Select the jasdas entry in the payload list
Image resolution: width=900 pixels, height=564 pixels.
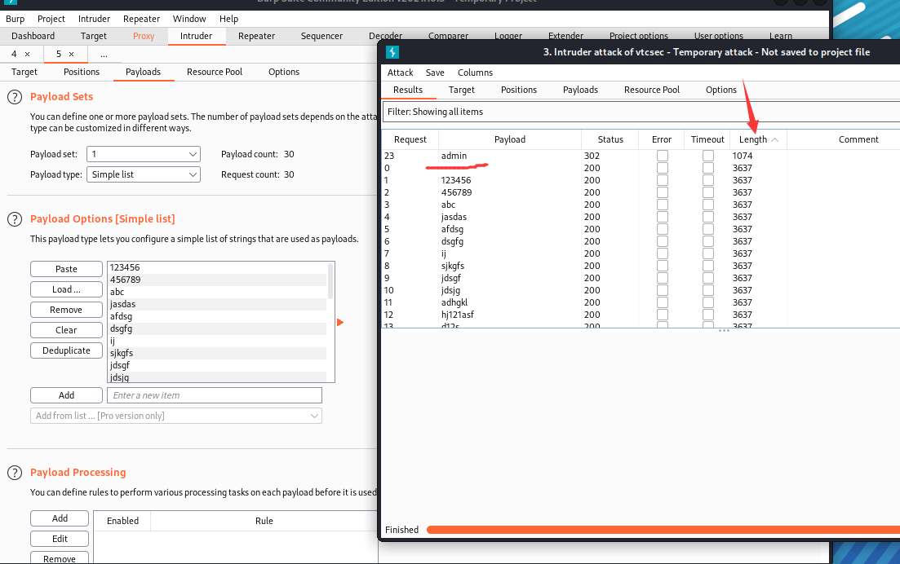(x=217, y=304)
